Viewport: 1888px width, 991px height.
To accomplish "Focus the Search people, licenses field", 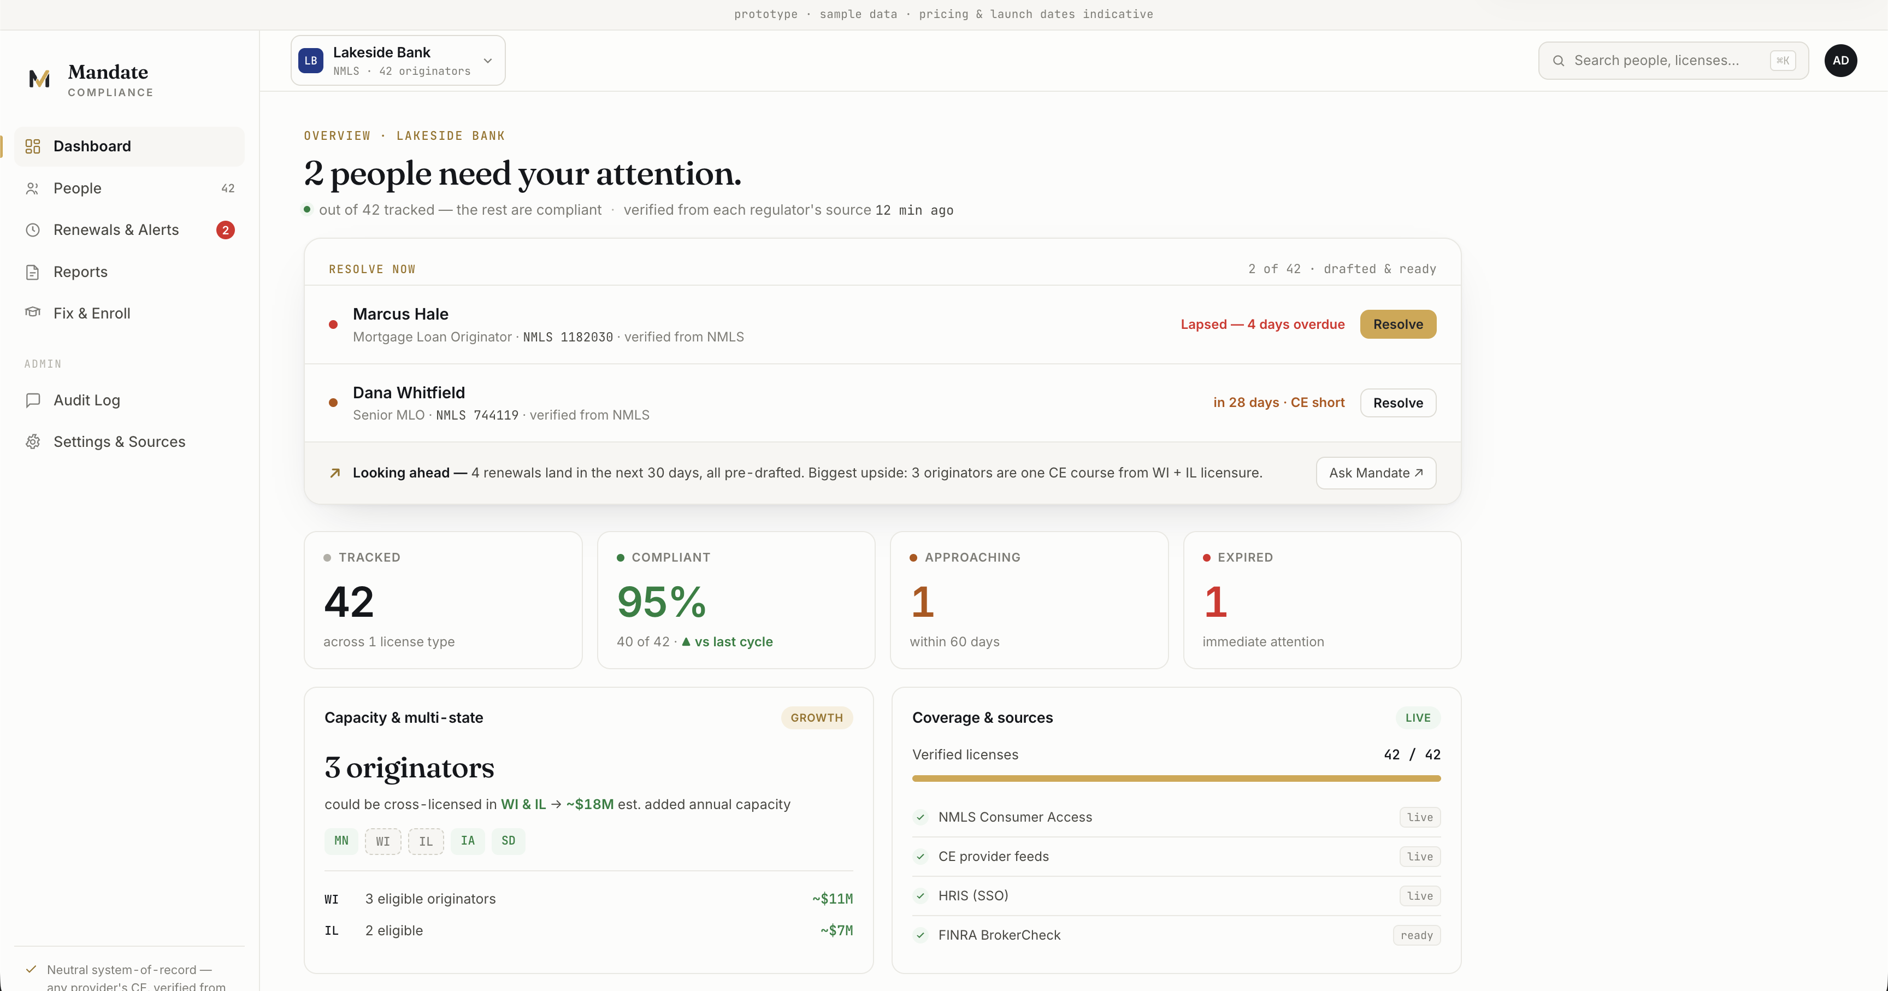I will [x=1673, y=61].
